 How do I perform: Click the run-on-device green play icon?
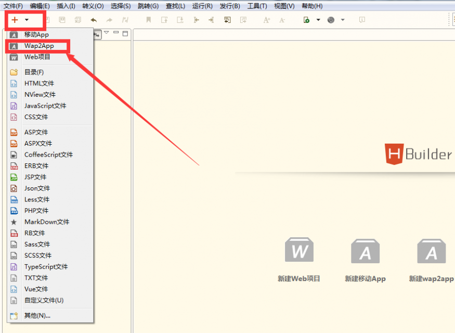click(306, 20)
